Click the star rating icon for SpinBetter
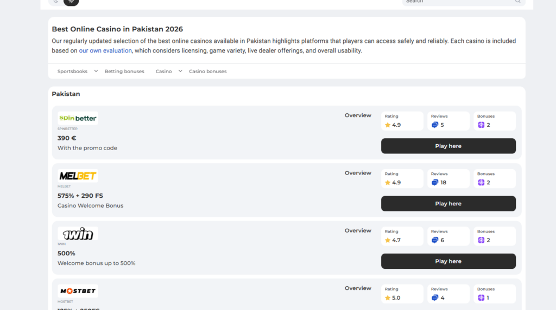This screenshot has width=556, height=310. click(x=388, y=125)
